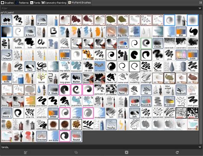Viewport: 203px width, 156px height.
Task: Select the GlowAirb brush
Action: (181, 55)
